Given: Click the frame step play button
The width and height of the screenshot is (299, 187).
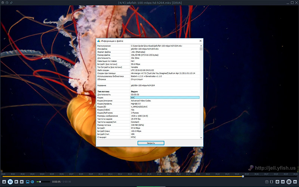Looking at the screenshot, I should pos(17,181).
